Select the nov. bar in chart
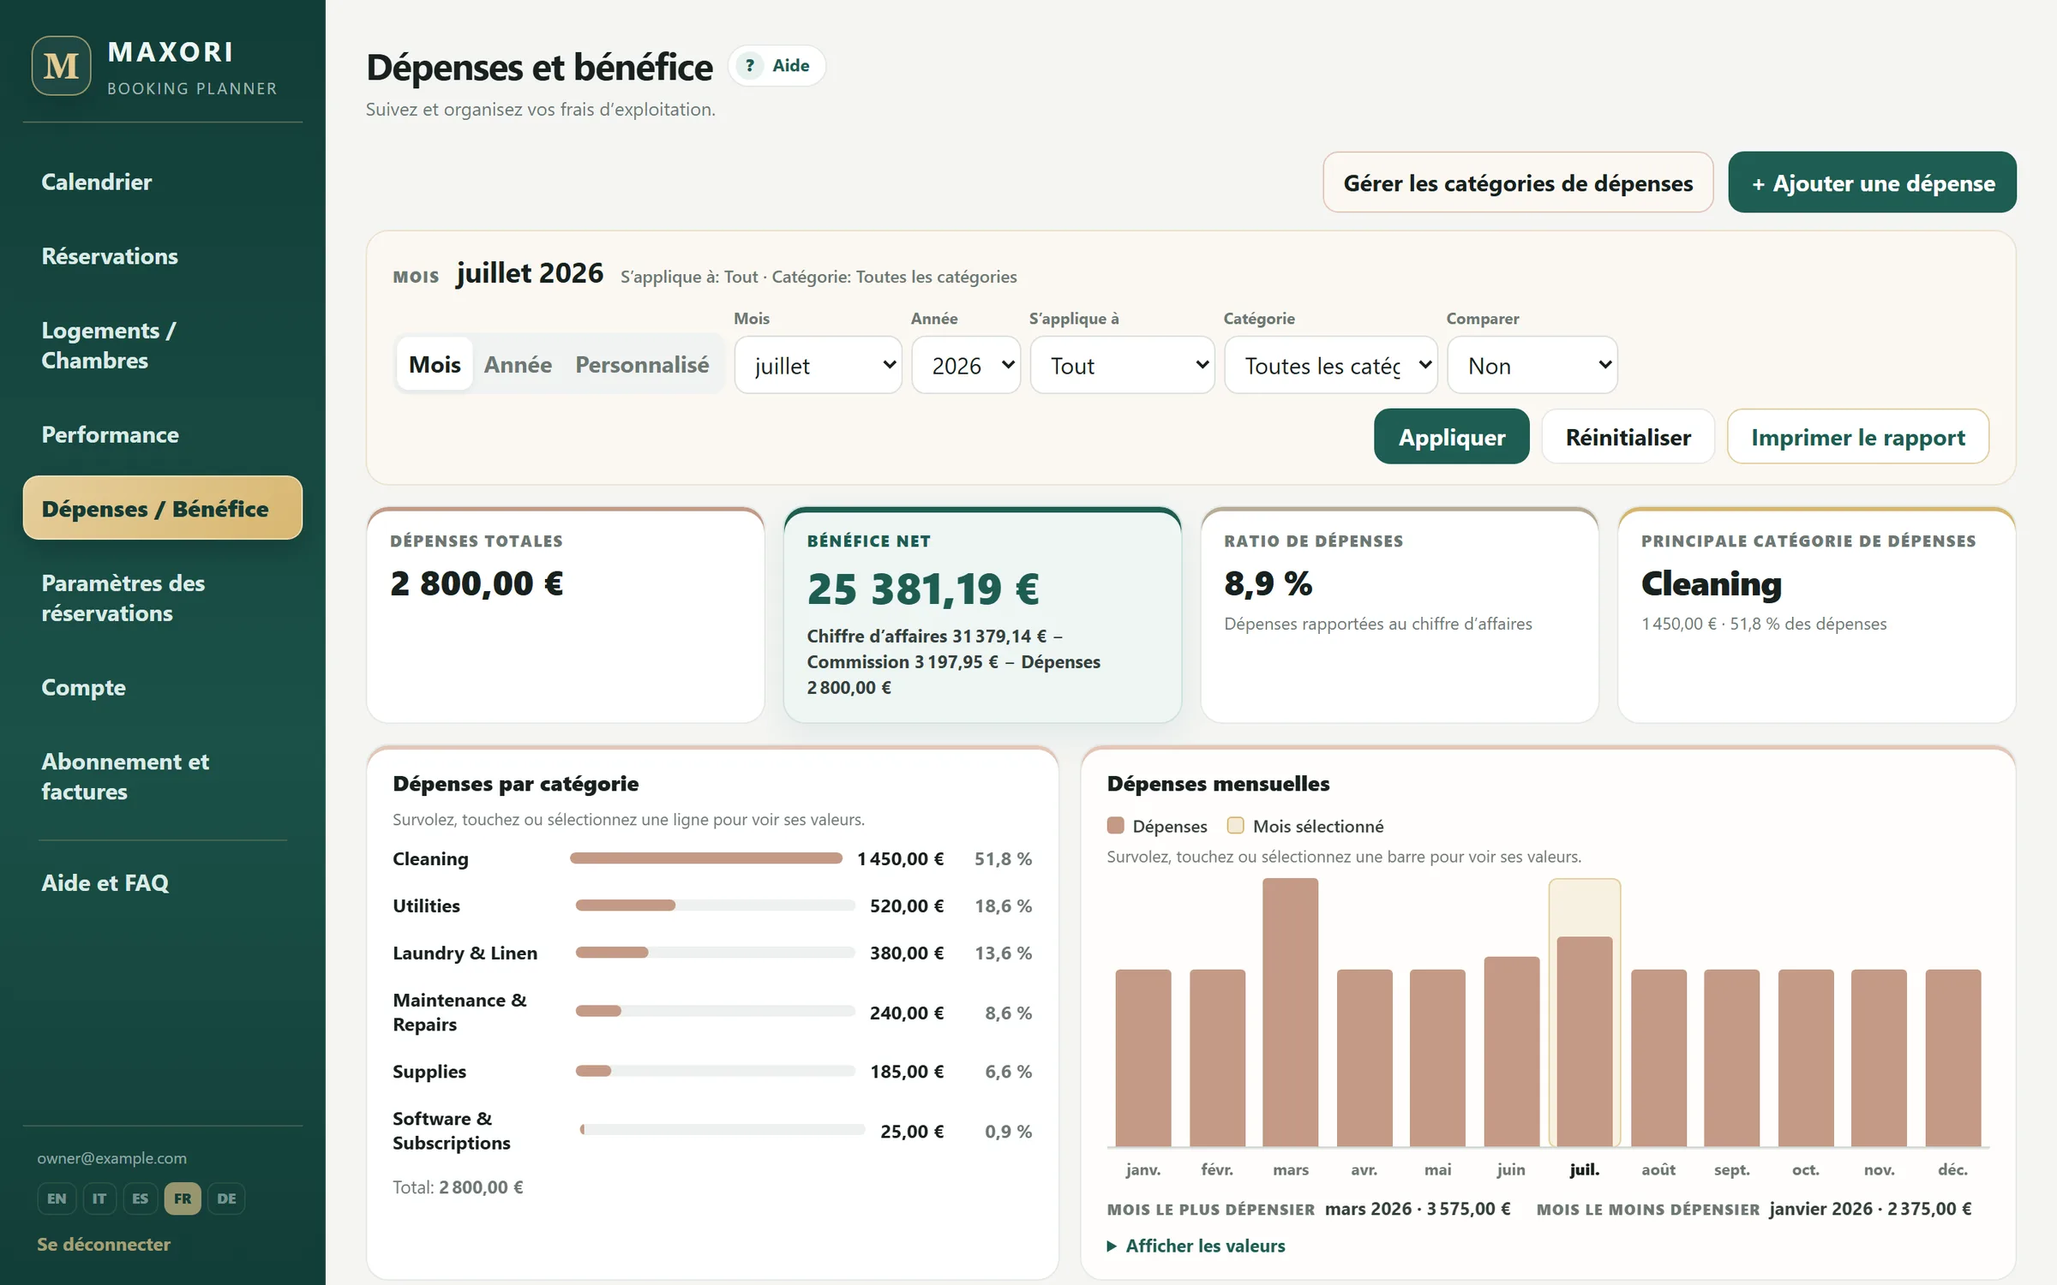2057x1285 pixels. point(1879,1058)
